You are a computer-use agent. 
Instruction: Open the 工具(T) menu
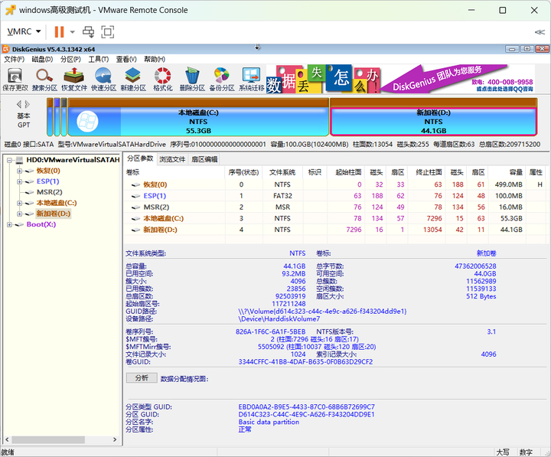(99, 59)
